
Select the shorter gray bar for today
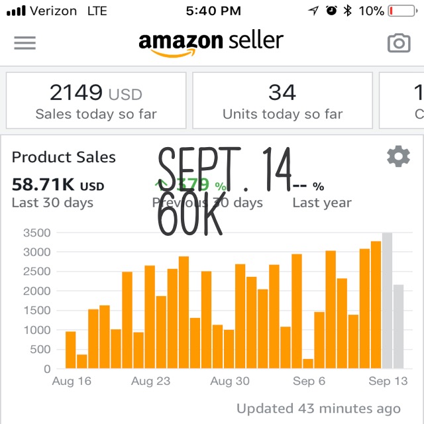(398, 327)
